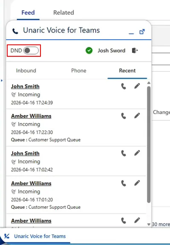Open the bottom Amber Williams link
This screenshot has width=170, height=245.
coord(31,221)
